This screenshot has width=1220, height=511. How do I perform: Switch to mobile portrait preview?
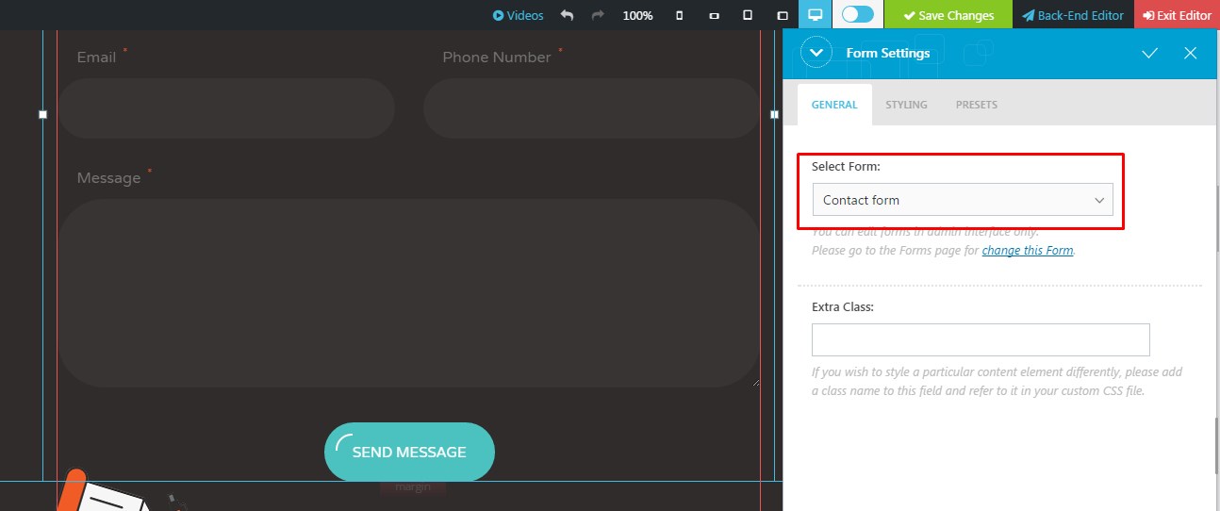[x=680, y=15]
